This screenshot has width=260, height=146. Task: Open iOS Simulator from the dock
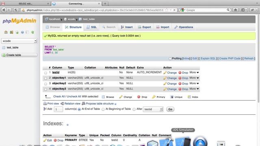(183, 142)
